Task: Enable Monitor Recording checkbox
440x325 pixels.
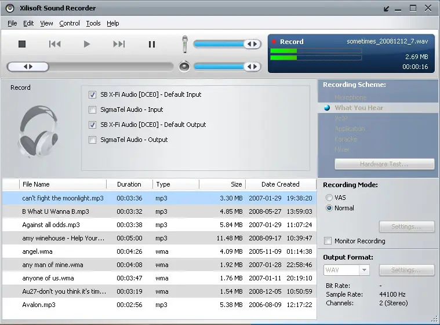Action: tap(328, 241)
